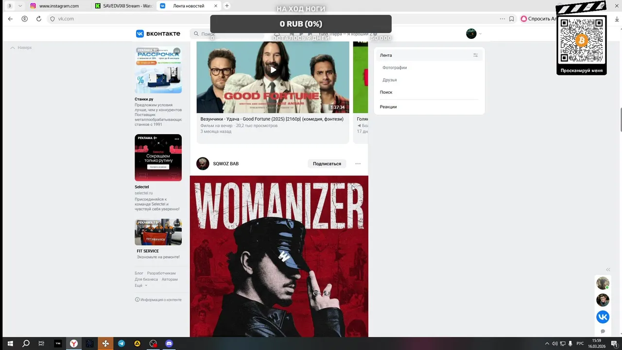622x350 pixels.
Task: Open the SQWOZ BAB profile avatar
Action: (x=203, y=164)
